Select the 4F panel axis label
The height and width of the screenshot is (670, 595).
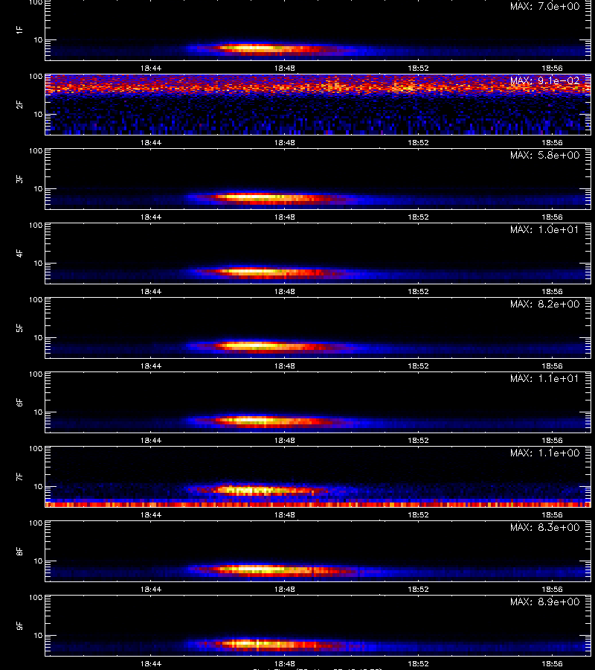pos(19,253)
